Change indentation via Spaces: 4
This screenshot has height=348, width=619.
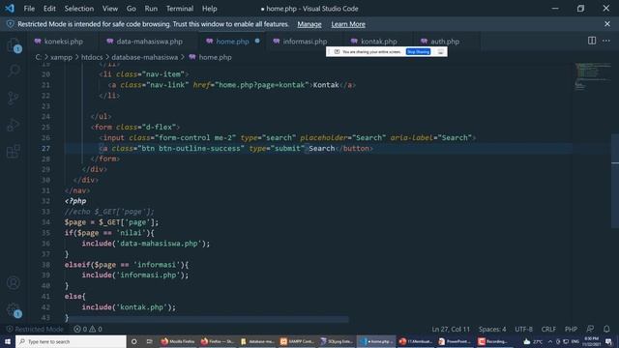tap(492, 329)
